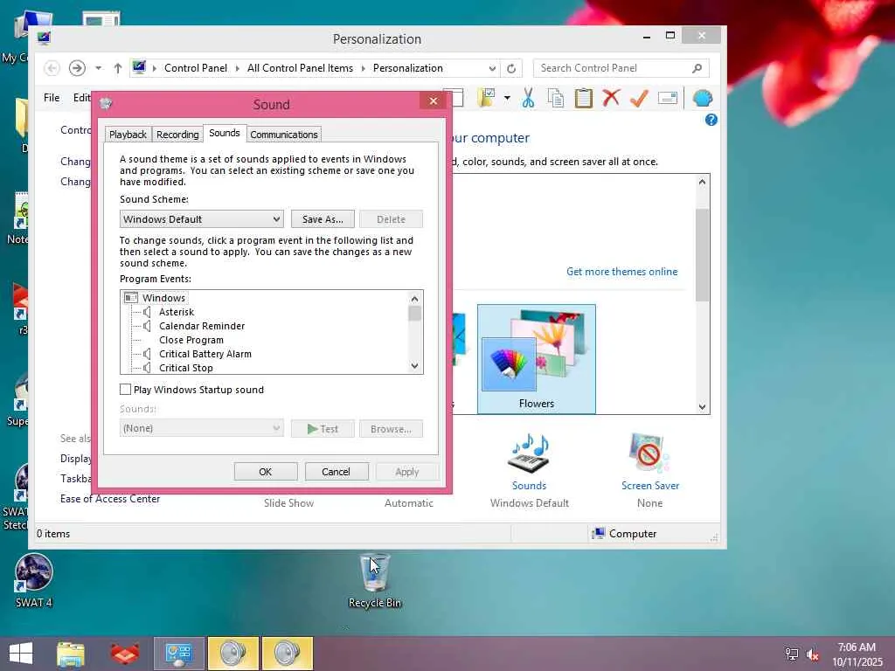This screenshot has width=895, height=671.
Task: Click OK in Sound dialog
Action: pos(266,472)
